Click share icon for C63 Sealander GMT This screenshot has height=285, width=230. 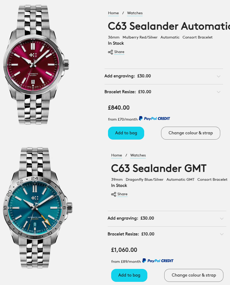click(x=114, y=194)
